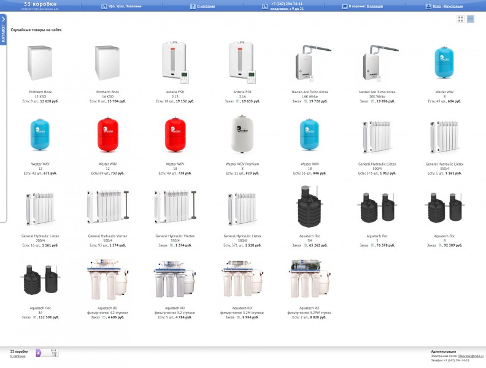This screenshot has width=486, height=368.
Task: Open the cart link '0 позиций'
Action: (375, 6)
